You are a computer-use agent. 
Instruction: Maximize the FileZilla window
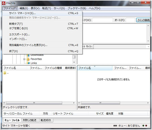coord(138,3)
